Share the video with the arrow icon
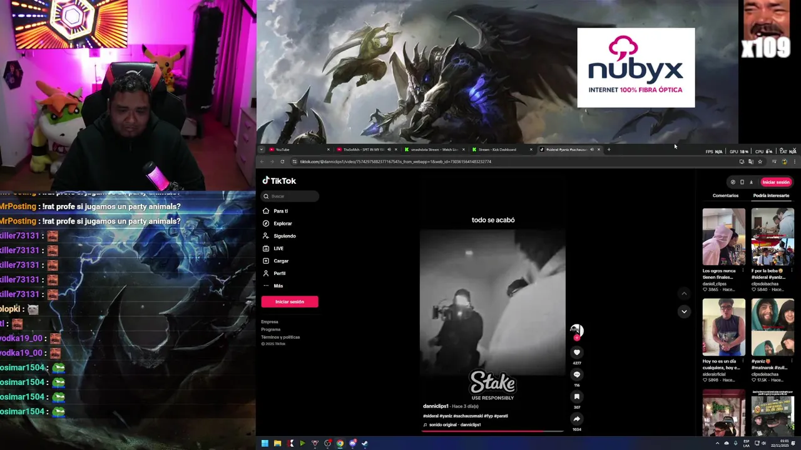This screenshot has height=450, width=801. (x=577, y=419)
